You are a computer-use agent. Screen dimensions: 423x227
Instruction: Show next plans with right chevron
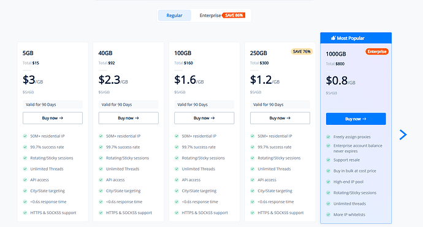click(403, 135)
